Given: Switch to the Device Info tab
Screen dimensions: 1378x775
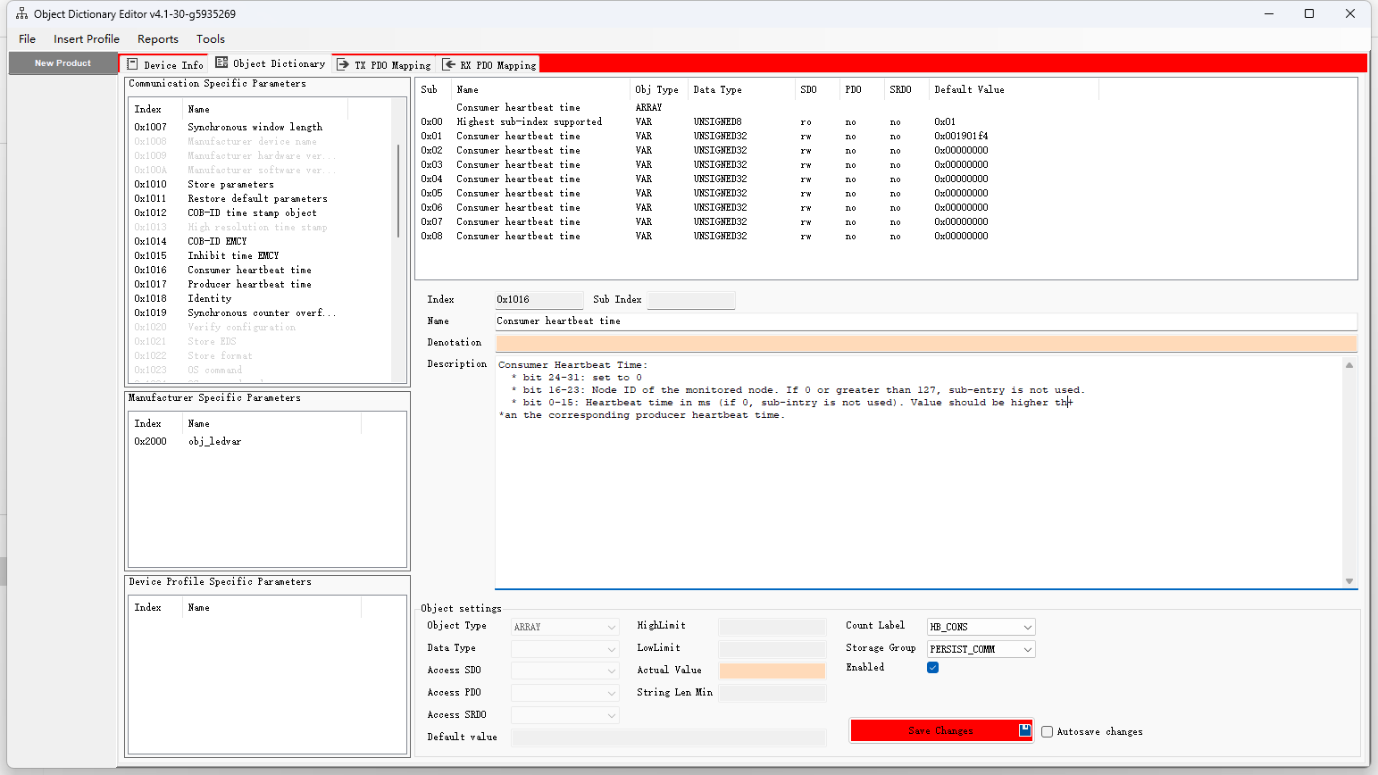Looking at the screenshot, I should [x=165, y=64].
